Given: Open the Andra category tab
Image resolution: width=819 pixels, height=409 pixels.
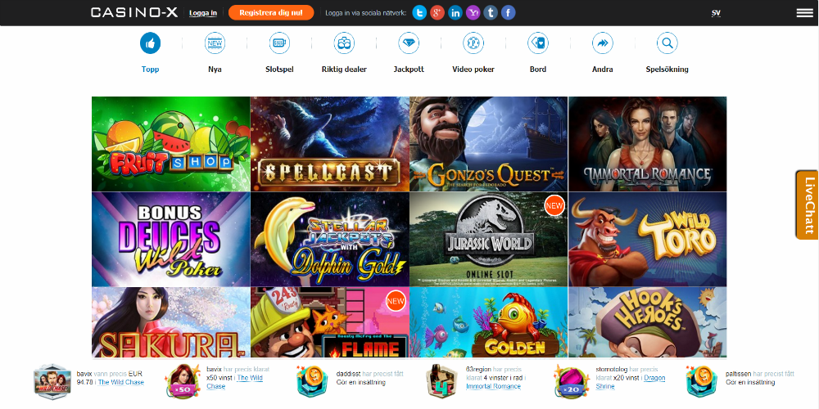Looking at the screenshot, I should point(603,69).
